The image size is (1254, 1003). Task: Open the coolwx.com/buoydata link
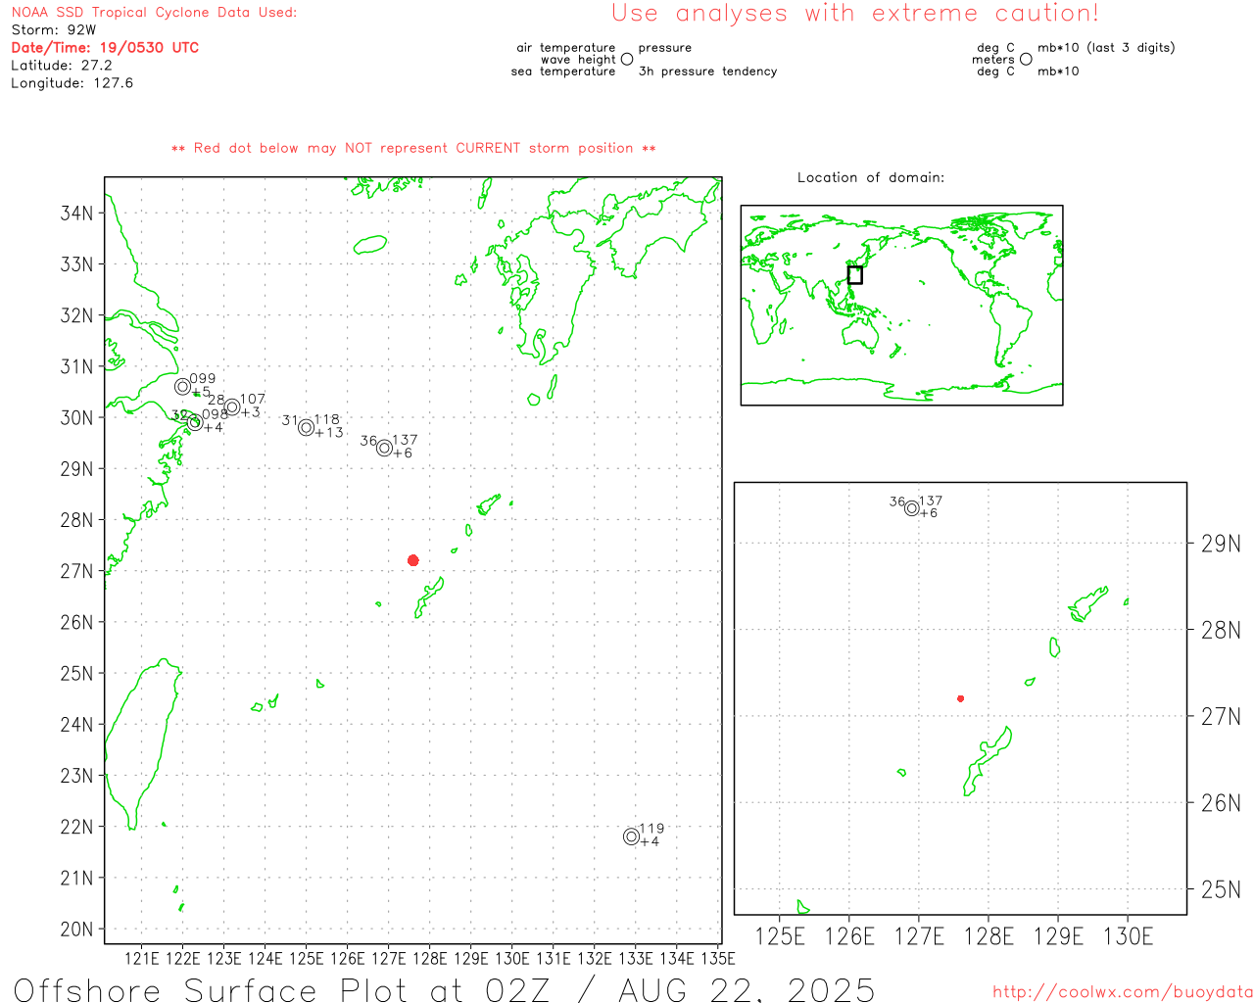(1123, 992)
